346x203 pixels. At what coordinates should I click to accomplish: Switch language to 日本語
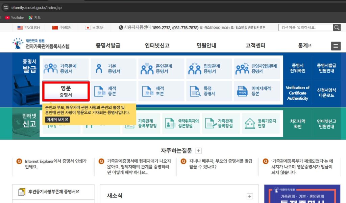94,28
